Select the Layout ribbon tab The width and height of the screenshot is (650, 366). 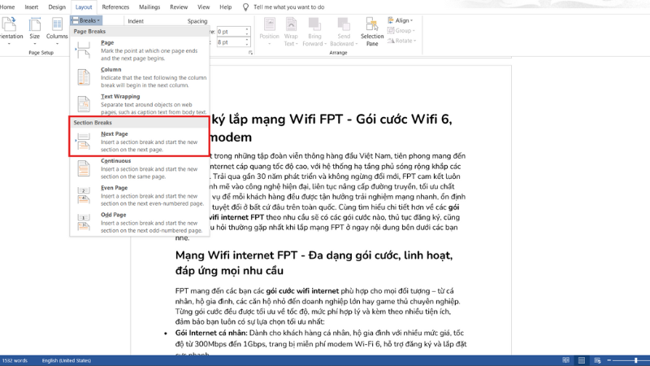(84, 7)
